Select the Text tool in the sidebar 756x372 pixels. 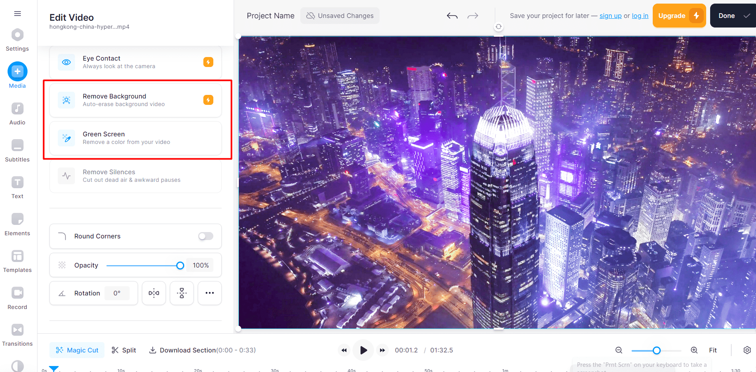[17, 182]
